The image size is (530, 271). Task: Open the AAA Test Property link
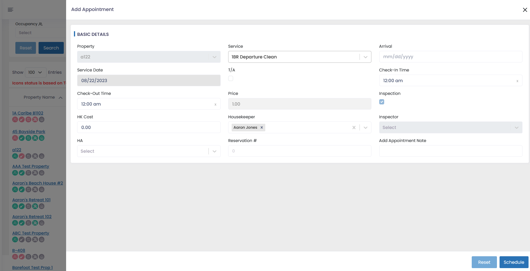pyautogui.click(x=31, y=166)
